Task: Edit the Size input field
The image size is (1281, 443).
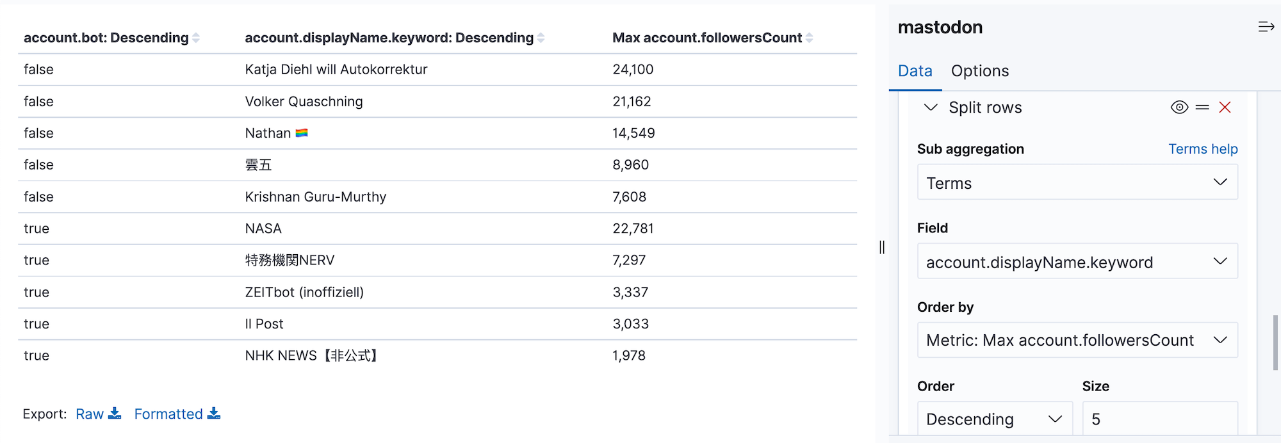Action: click(1160, 419)
